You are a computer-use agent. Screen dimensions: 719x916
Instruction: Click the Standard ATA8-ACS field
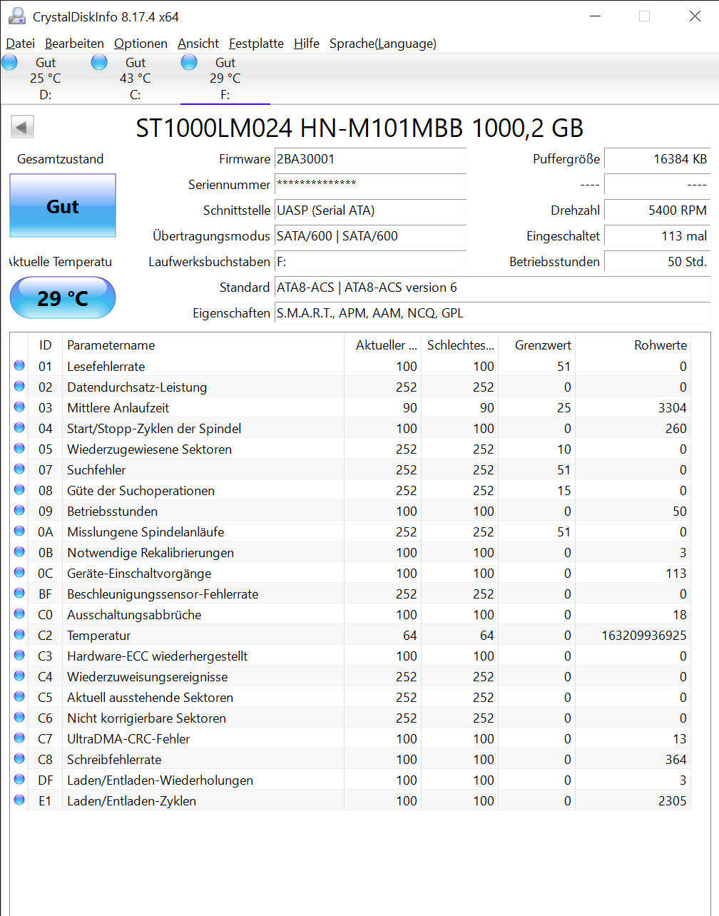(x=492, y=287)
